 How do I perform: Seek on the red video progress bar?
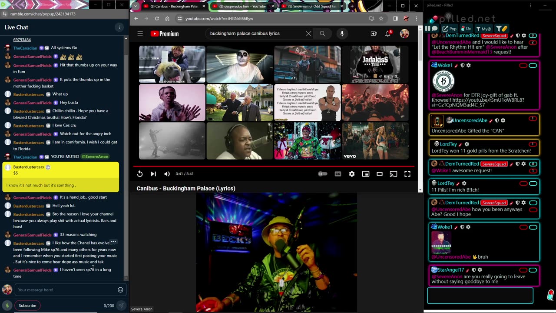pos(274,166)
